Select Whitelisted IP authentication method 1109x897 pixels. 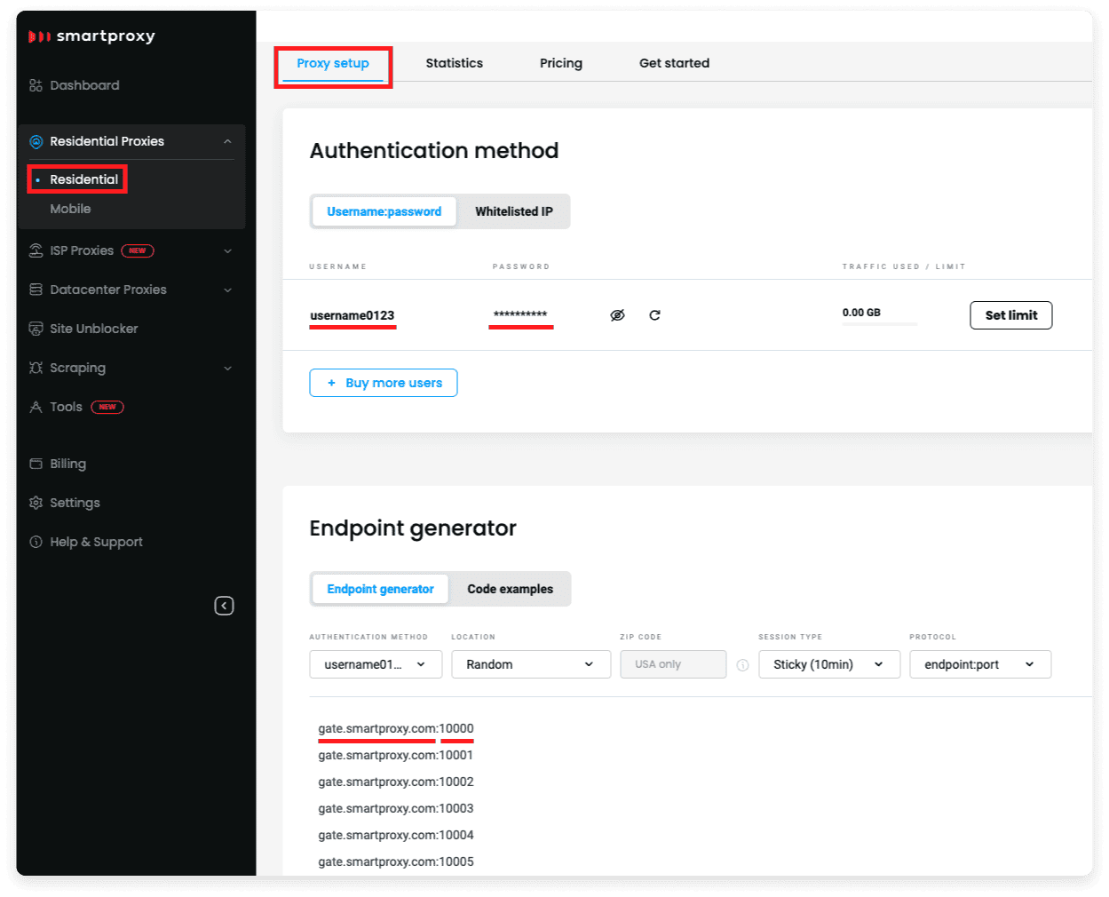coord(513,211)
